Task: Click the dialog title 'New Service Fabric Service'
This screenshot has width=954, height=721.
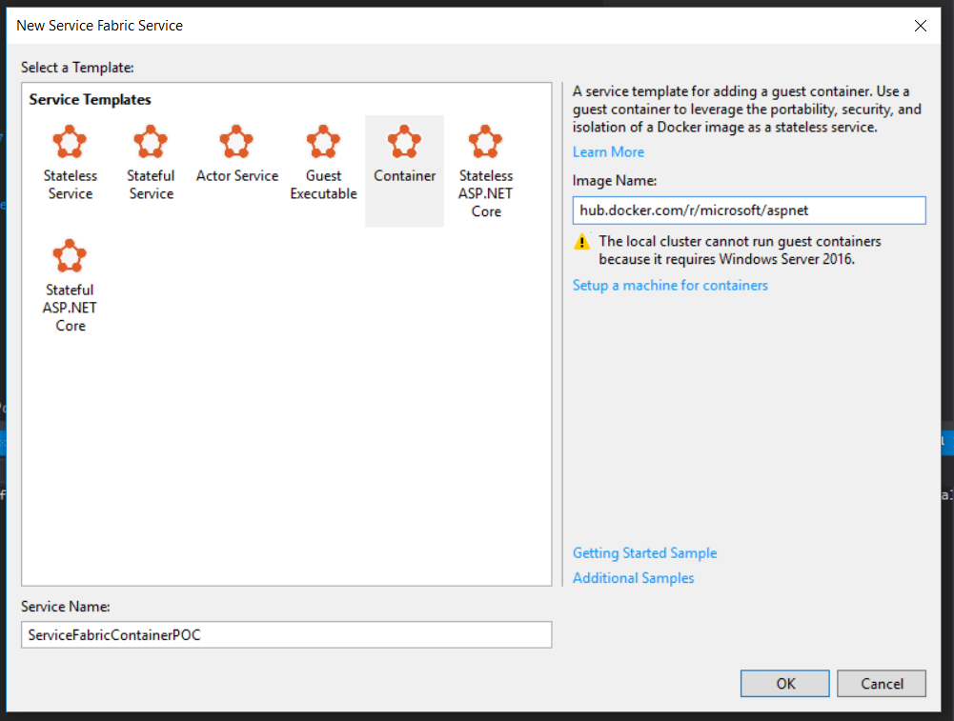Action: pyautogui.click(x=100, y=26)
